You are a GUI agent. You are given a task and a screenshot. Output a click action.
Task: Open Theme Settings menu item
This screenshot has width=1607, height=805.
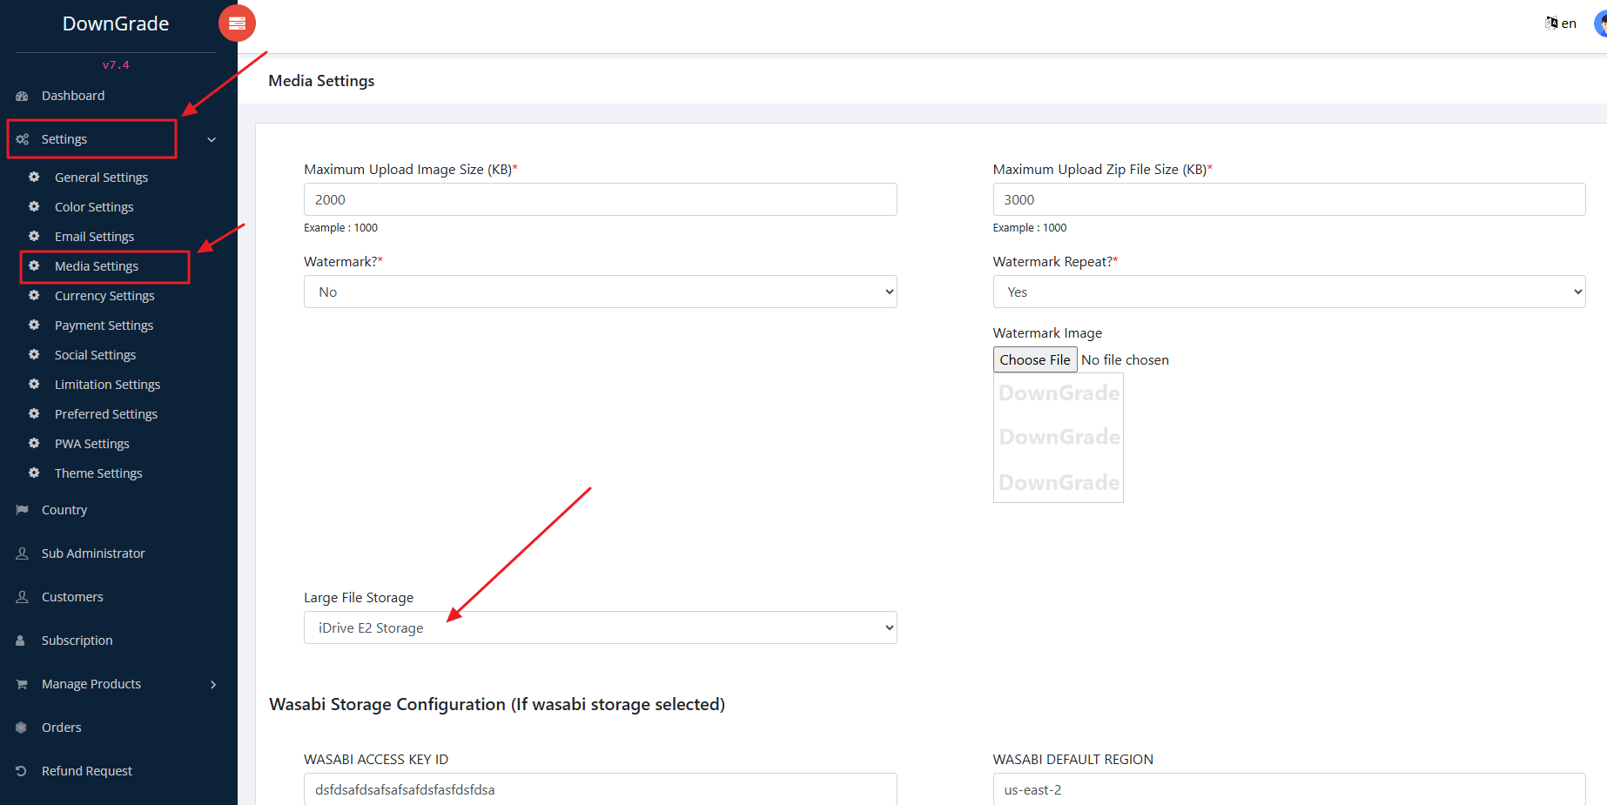click(98, 473)
